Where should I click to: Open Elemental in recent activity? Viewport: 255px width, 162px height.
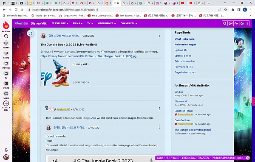pos(181,101)
